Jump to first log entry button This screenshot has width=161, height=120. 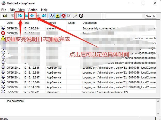click(x=20, y=16)
